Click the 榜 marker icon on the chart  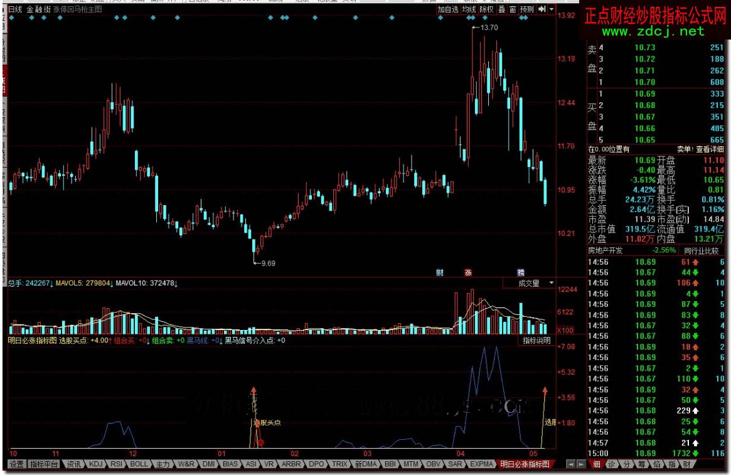520,273
